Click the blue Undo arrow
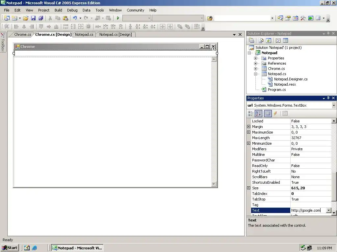Image resolution: width=337 pixels, height=252 pixels. click(x=75, y=18)
